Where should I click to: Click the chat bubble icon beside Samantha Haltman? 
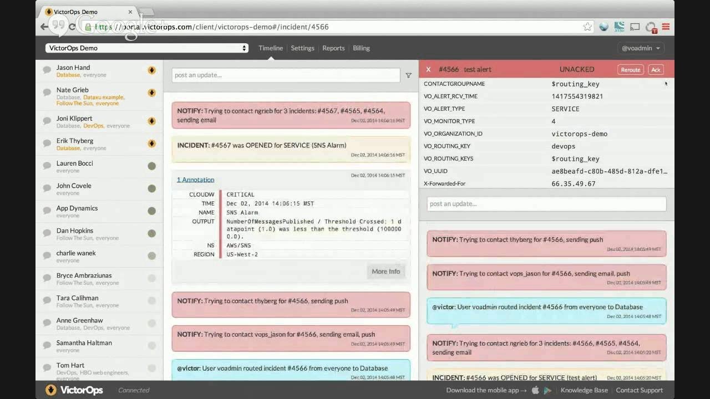[x=47, y=345]
